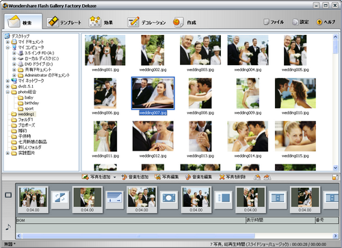The height and width of the screenshot is (248, 342).
Task: Click the selected wedding007.jpg thumbnail
Action: tap(153, 93)
